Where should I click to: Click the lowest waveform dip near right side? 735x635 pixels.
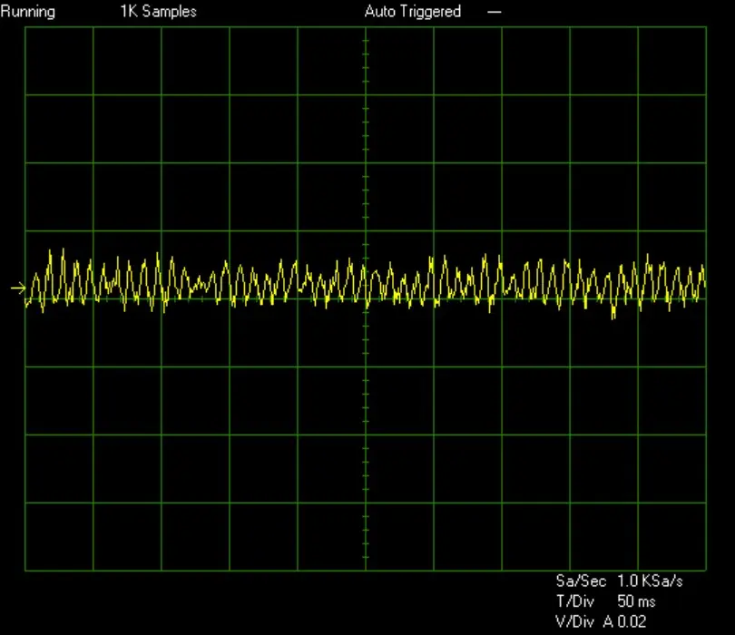(x=613, y=317)
